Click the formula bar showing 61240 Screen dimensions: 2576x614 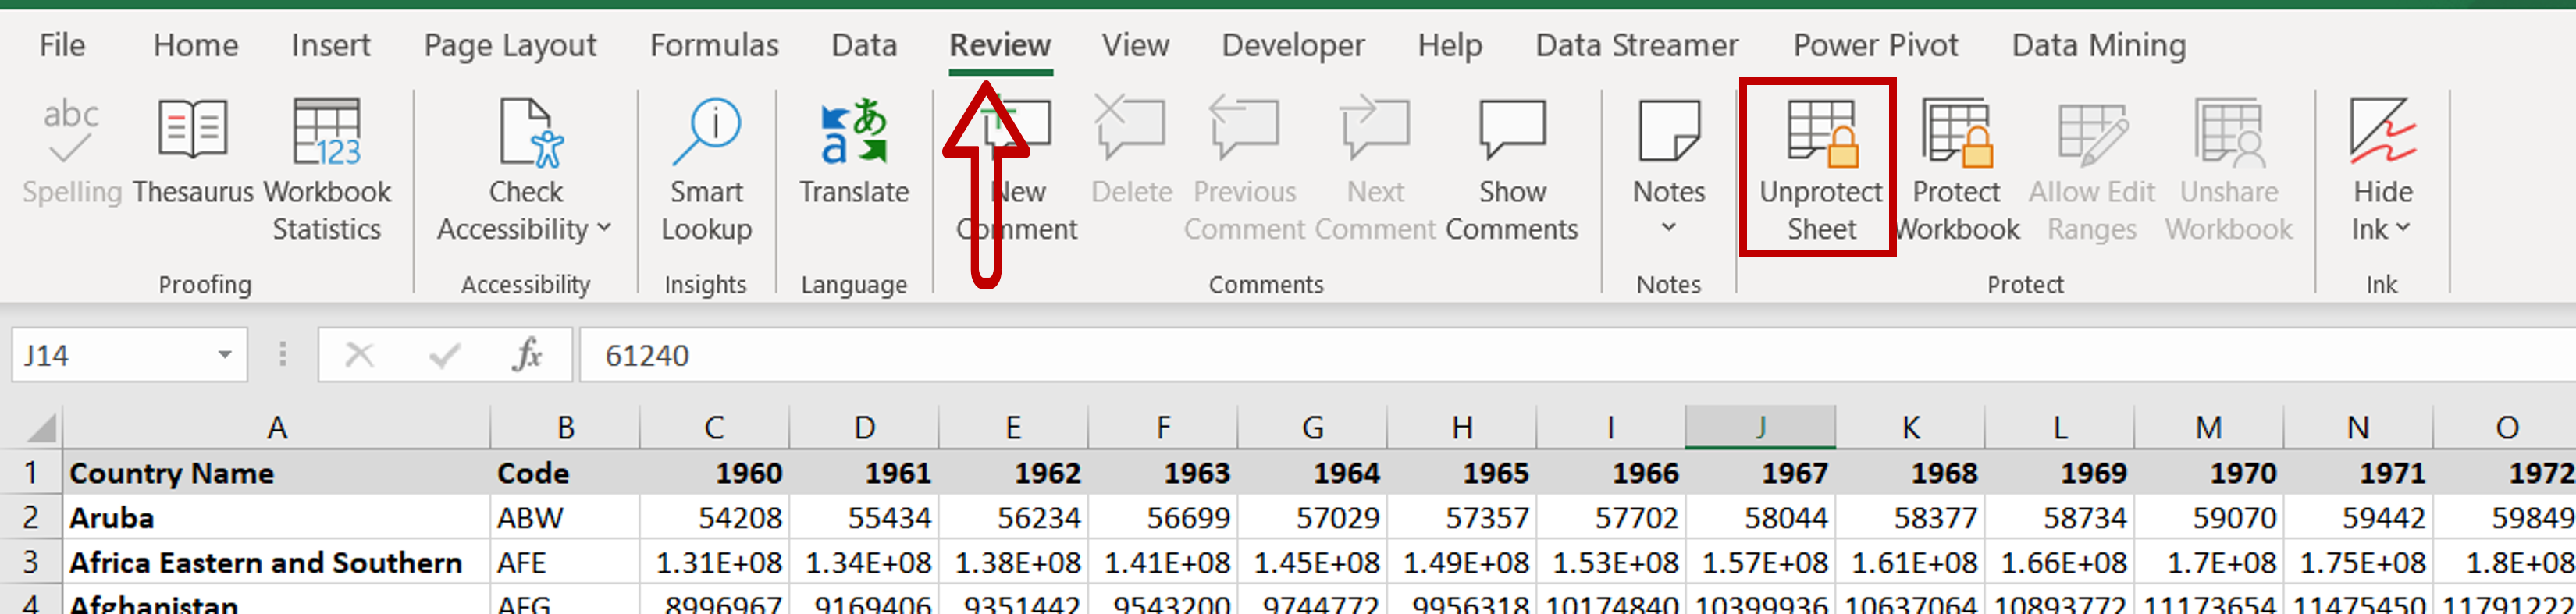click(x=1576, y=355)
